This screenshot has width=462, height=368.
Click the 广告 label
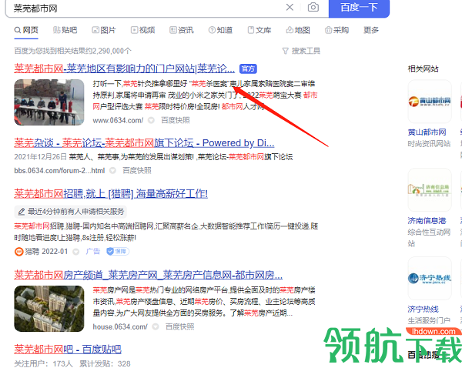click(93, 251)
